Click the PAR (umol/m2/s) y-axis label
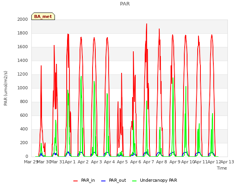 coord(5,88)
